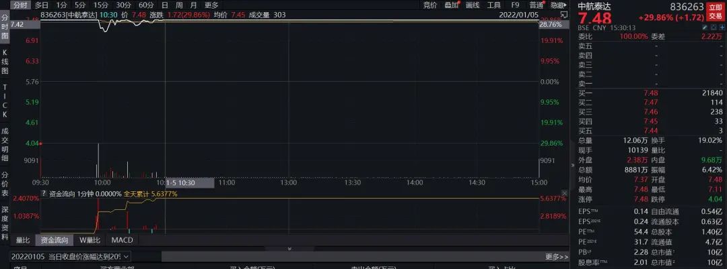
Task: Open the question mark help for 资金流向
Action: click(x=44, y=194)
